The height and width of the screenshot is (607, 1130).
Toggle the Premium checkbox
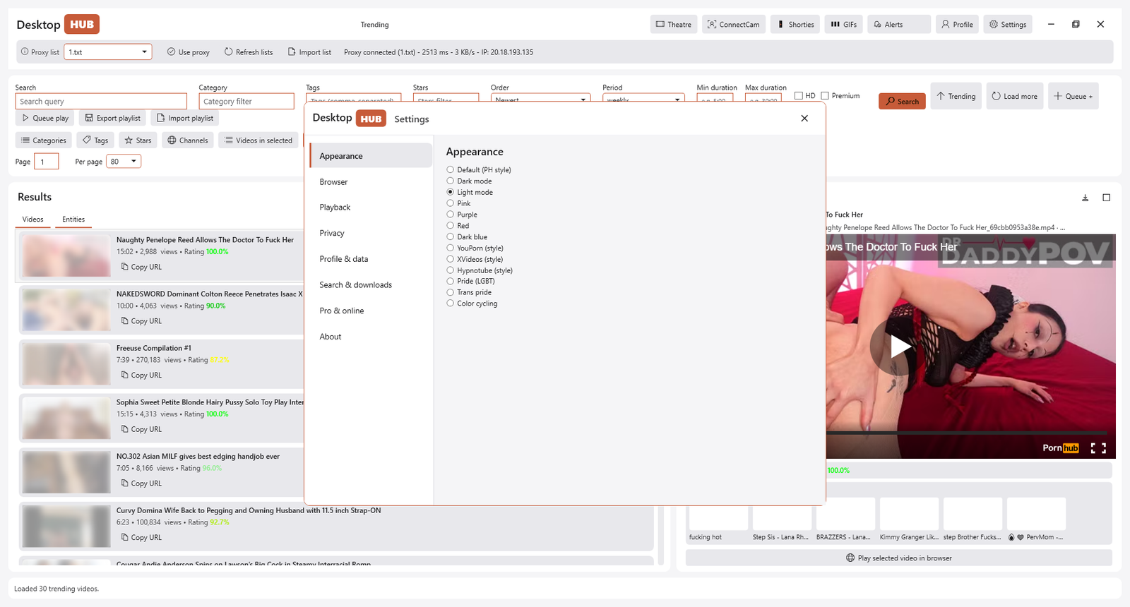coord(840,96)
